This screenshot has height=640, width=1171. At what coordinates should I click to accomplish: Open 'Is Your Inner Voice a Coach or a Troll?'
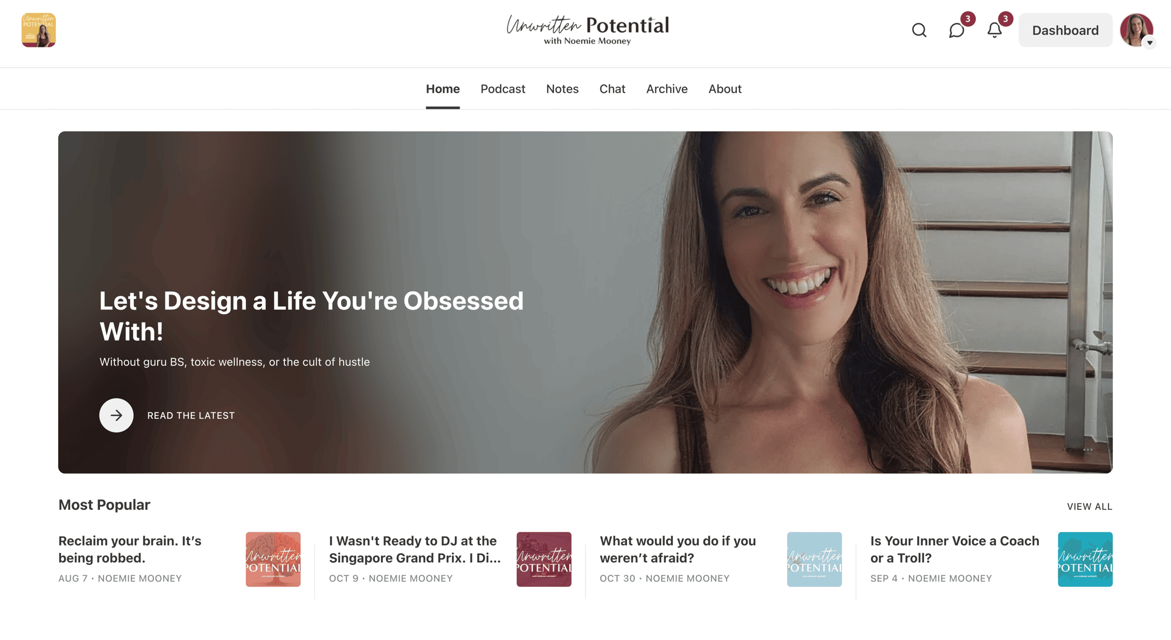pos(954,549)
